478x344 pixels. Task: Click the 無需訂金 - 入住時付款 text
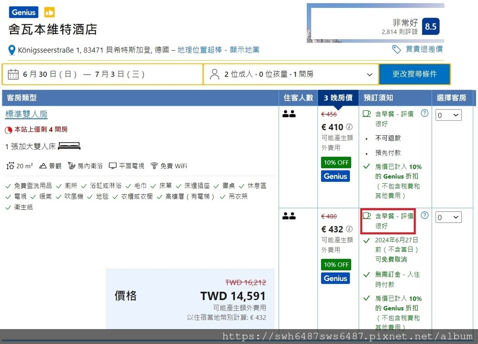point(398,280)
